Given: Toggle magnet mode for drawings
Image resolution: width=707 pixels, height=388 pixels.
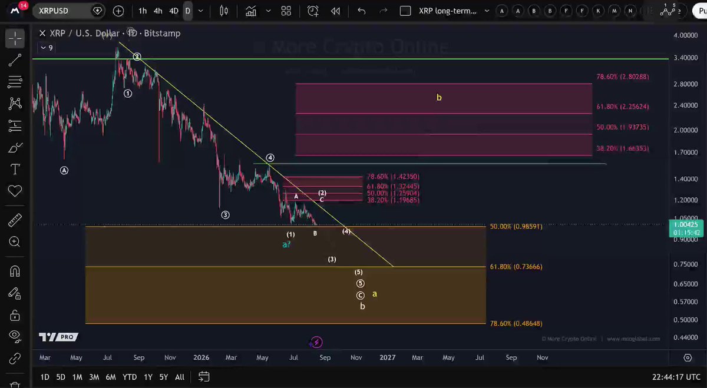Looking at the screenshot, I should click(15, 271).
